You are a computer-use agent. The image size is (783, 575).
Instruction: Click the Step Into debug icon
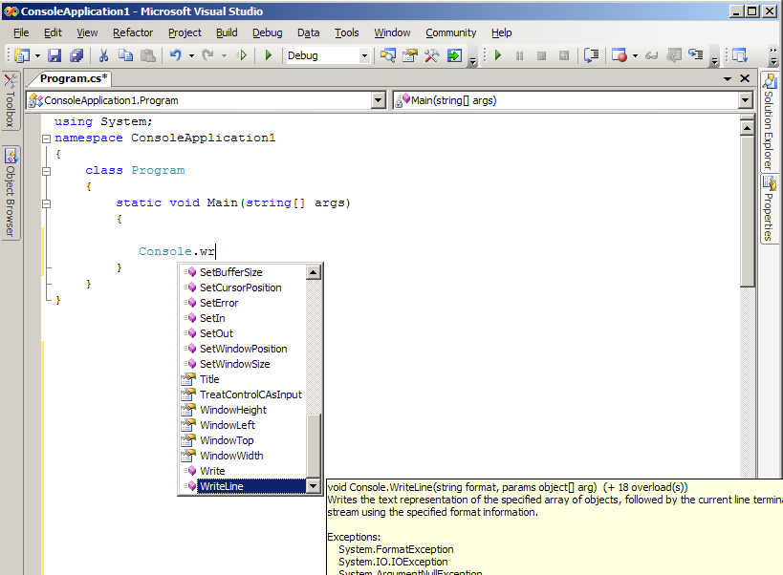point(696,53)
